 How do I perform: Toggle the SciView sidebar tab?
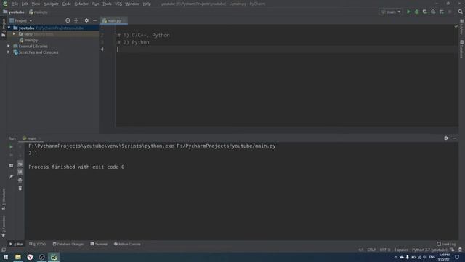tap(462, 28)
